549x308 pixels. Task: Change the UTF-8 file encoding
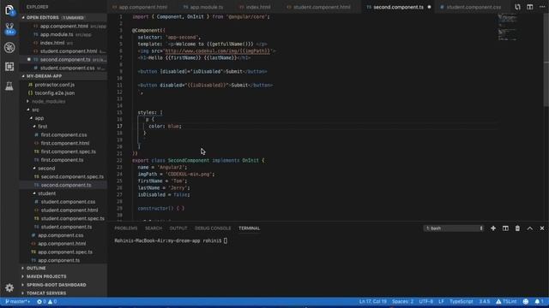pyautogui.click(x=425, y=301)
